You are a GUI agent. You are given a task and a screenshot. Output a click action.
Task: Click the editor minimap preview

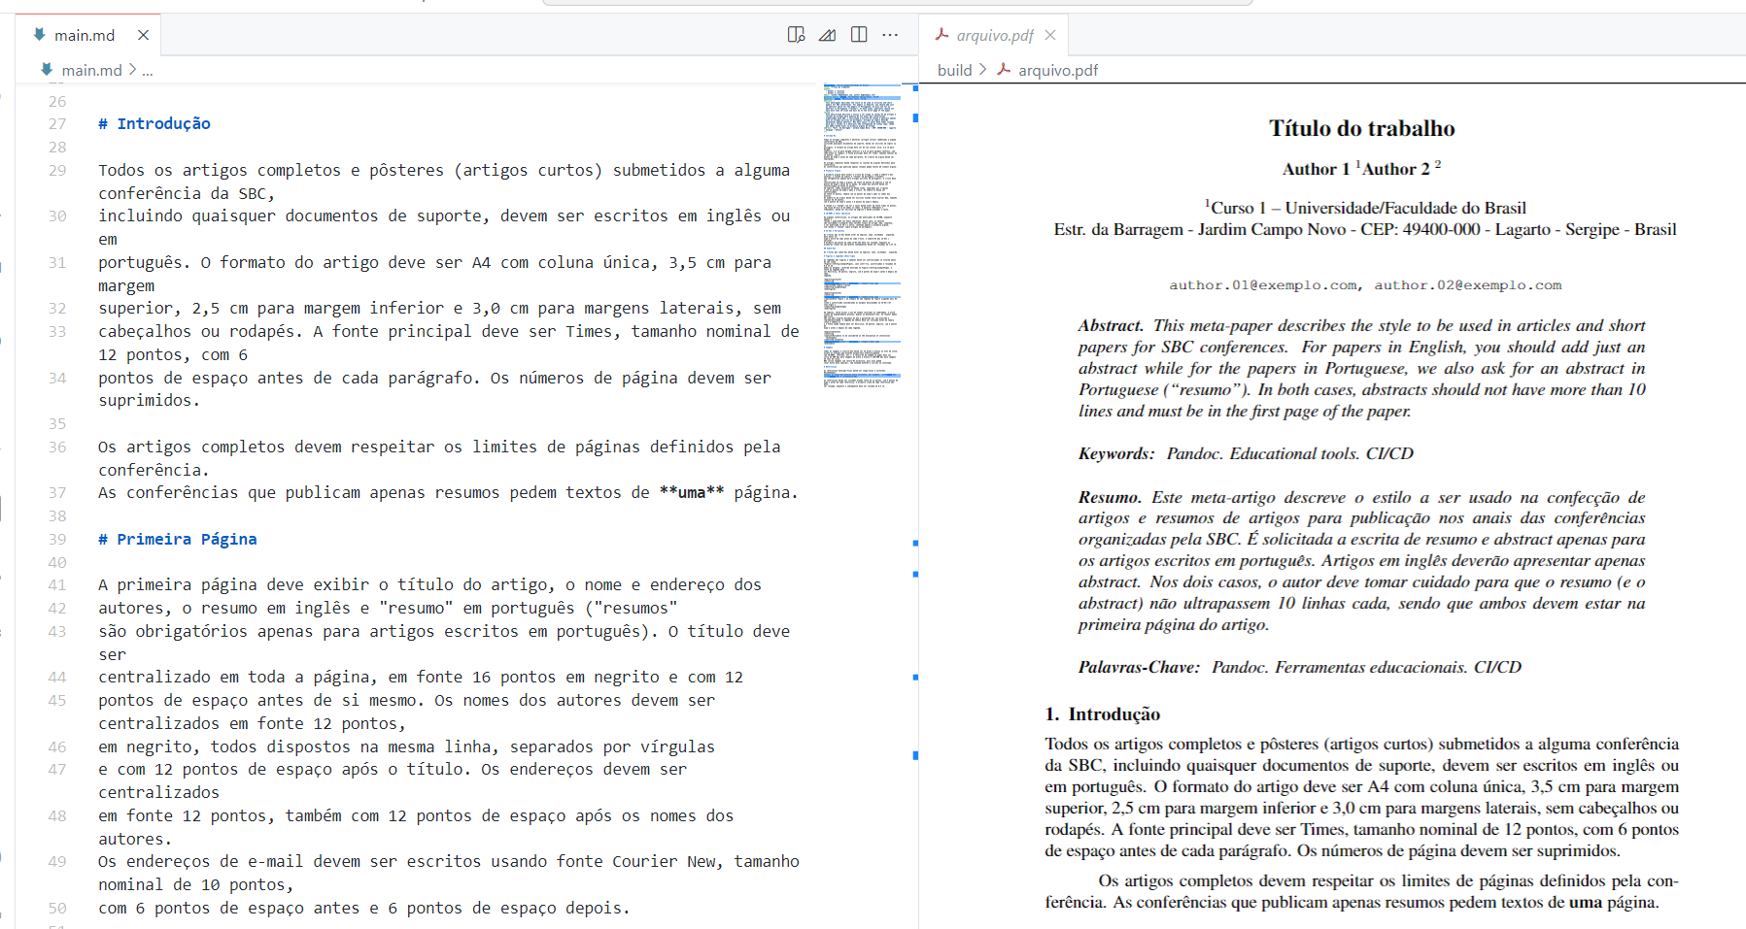pyautogui.click(x=859, y=243)
